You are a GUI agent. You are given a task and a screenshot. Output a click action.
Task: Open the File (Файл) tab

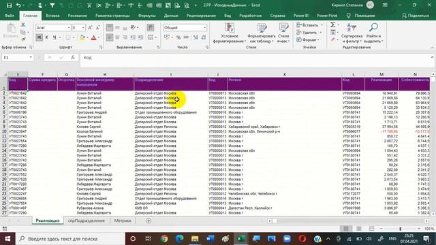click(x=9, y=16)
